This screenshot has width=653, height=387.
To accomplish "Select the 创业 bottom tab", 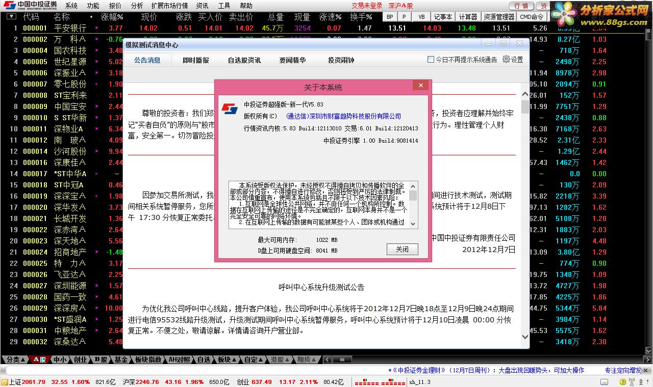I will pyautogui.click(x=81, y=360).
